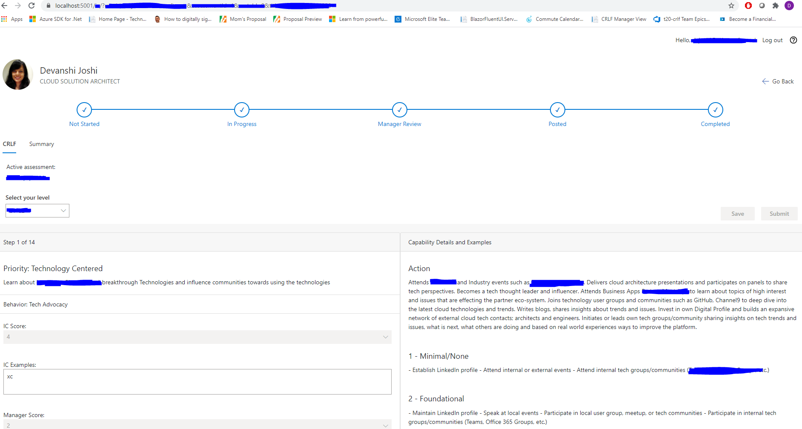Open the t20-crlf Team Epics bookmark
This screenshot has width=802, height=429.
coord(686,19)
